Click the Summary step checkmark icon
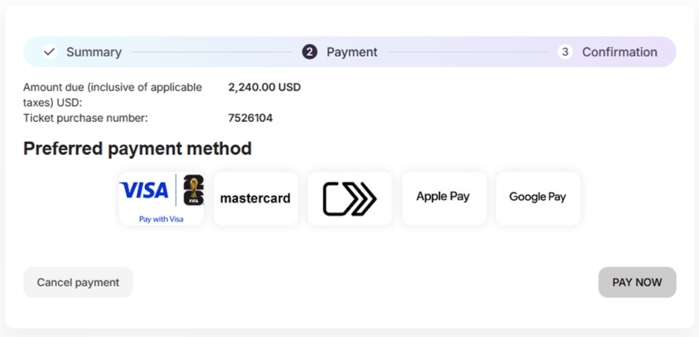 click(x=49, y=52)
